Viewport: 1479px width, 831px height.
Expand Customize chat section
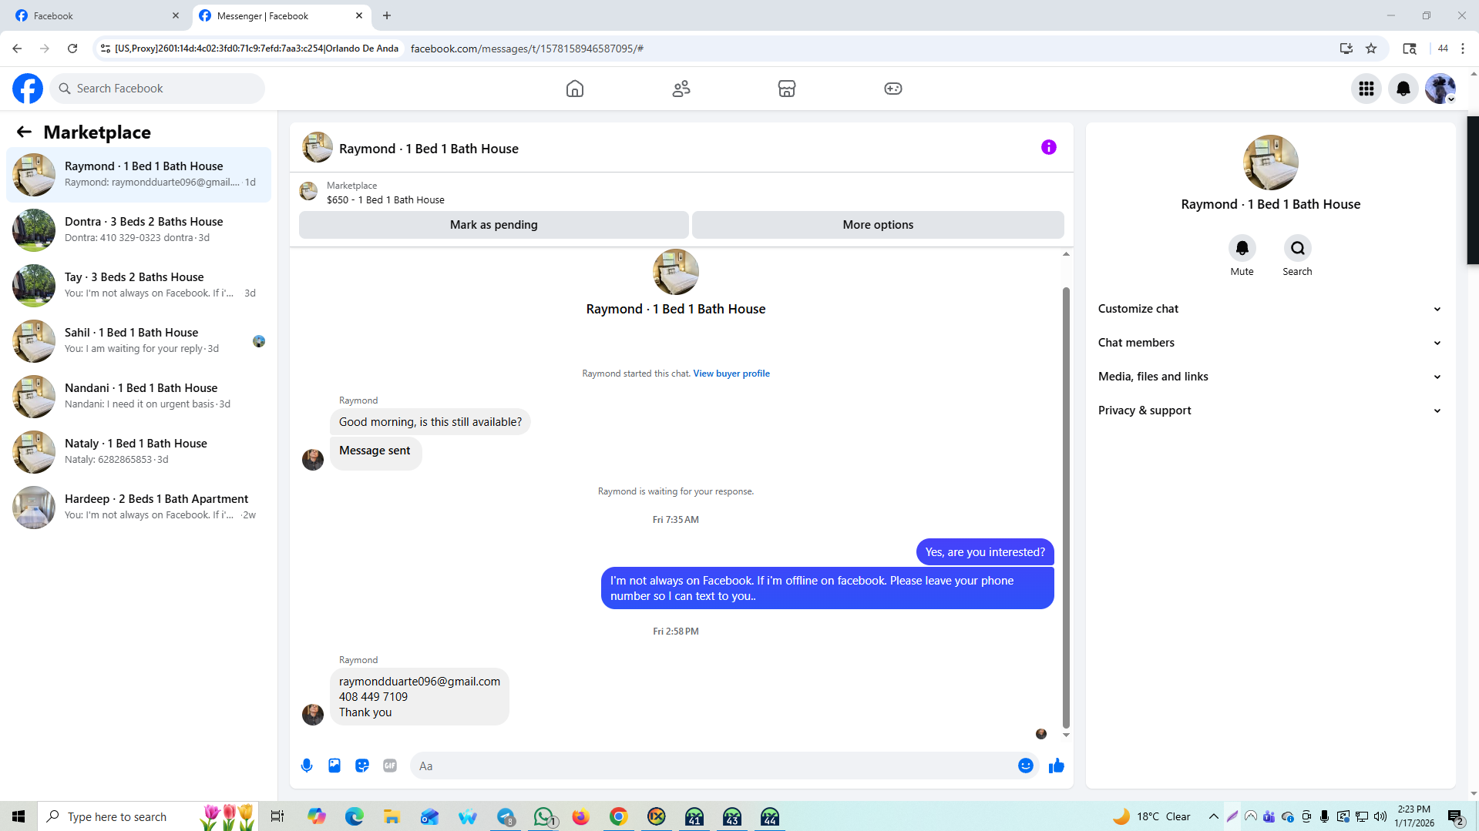[1269, 309]
